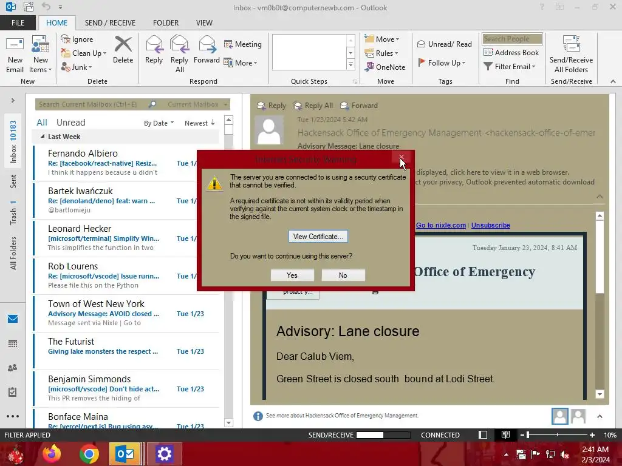
Task: Open the Inbox folder in sidebar
Action: 13,141
